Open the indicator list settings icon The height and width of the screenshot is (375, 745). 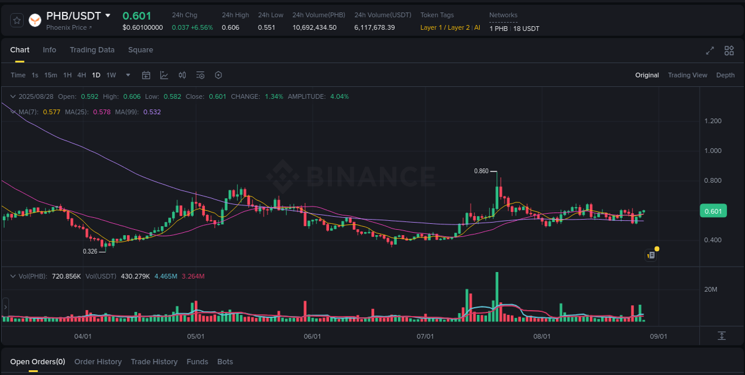point(200,75)
